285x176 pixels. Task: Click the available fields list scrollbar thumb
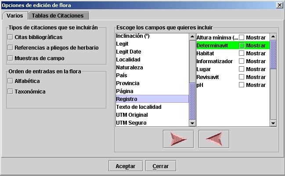(192, 101)
